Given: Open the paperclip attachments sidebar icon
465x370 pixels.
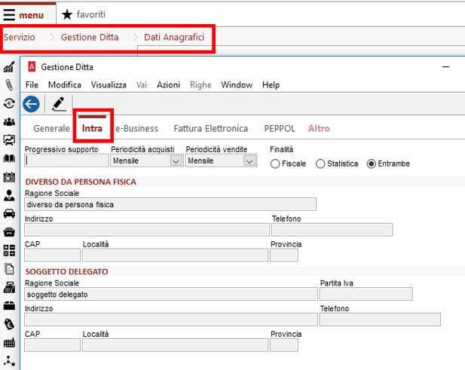Looking at the screenshot, I should coord(9,85).
